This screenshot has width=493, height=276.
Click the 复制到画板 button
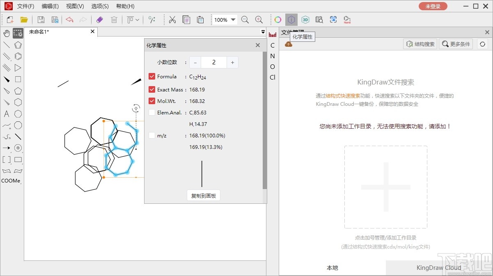[x=204, y=195]
